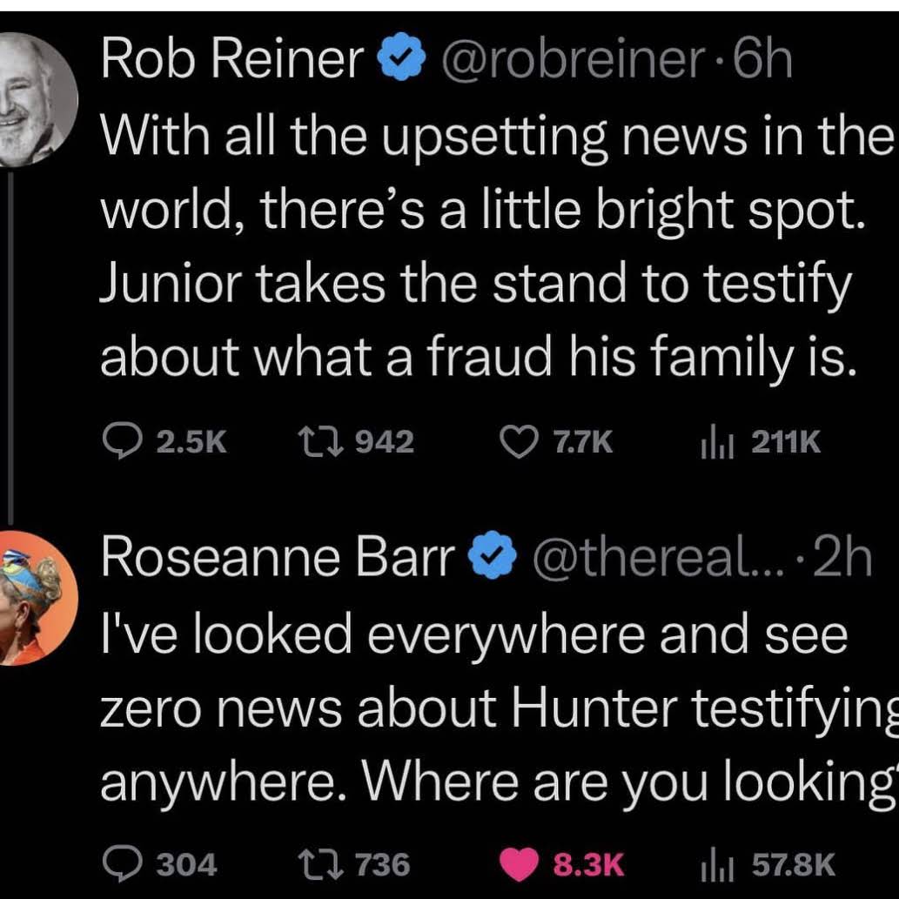The width and height of the screenshot is (899, 899).
Task: Click the Roseanne Barr display name
Action: point(278,557)
